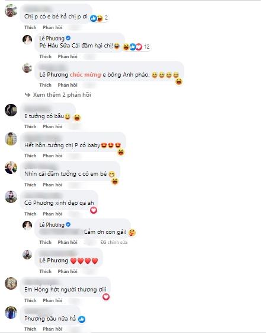Click the heart reaction on 'Em Hồng hớt' comment
Screen dimensions: 266x333
point(106,297)
